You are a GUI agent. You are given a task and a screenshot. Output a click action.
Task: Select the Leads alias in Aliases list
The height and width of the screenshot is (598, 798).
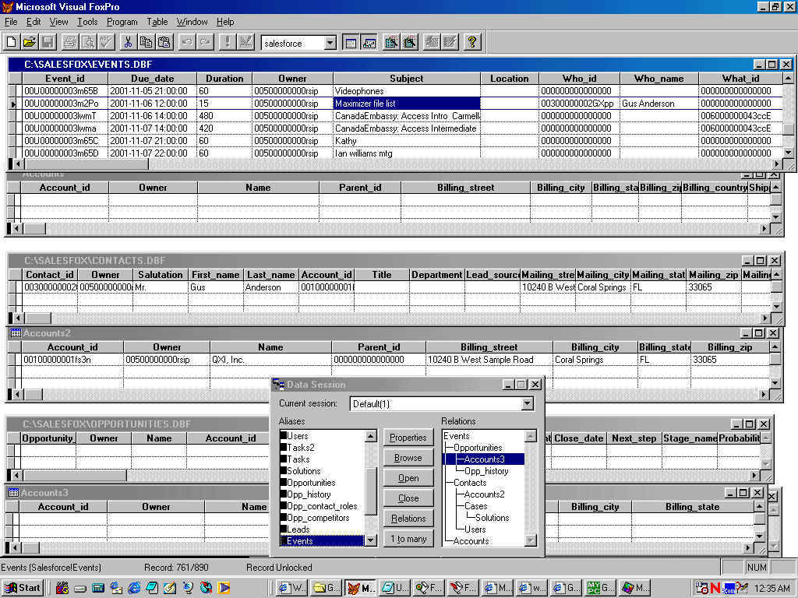[322, 529]
